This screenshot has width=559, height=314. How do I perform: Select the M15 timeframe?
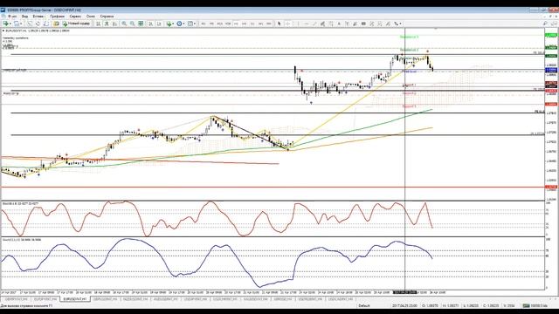(x=220, y=24)
